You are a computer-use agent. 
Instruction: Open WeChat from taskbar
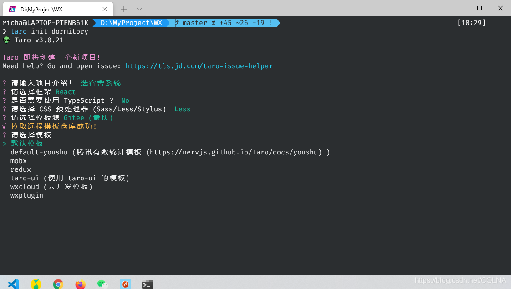pyautogui.click(x=102, y=284)
